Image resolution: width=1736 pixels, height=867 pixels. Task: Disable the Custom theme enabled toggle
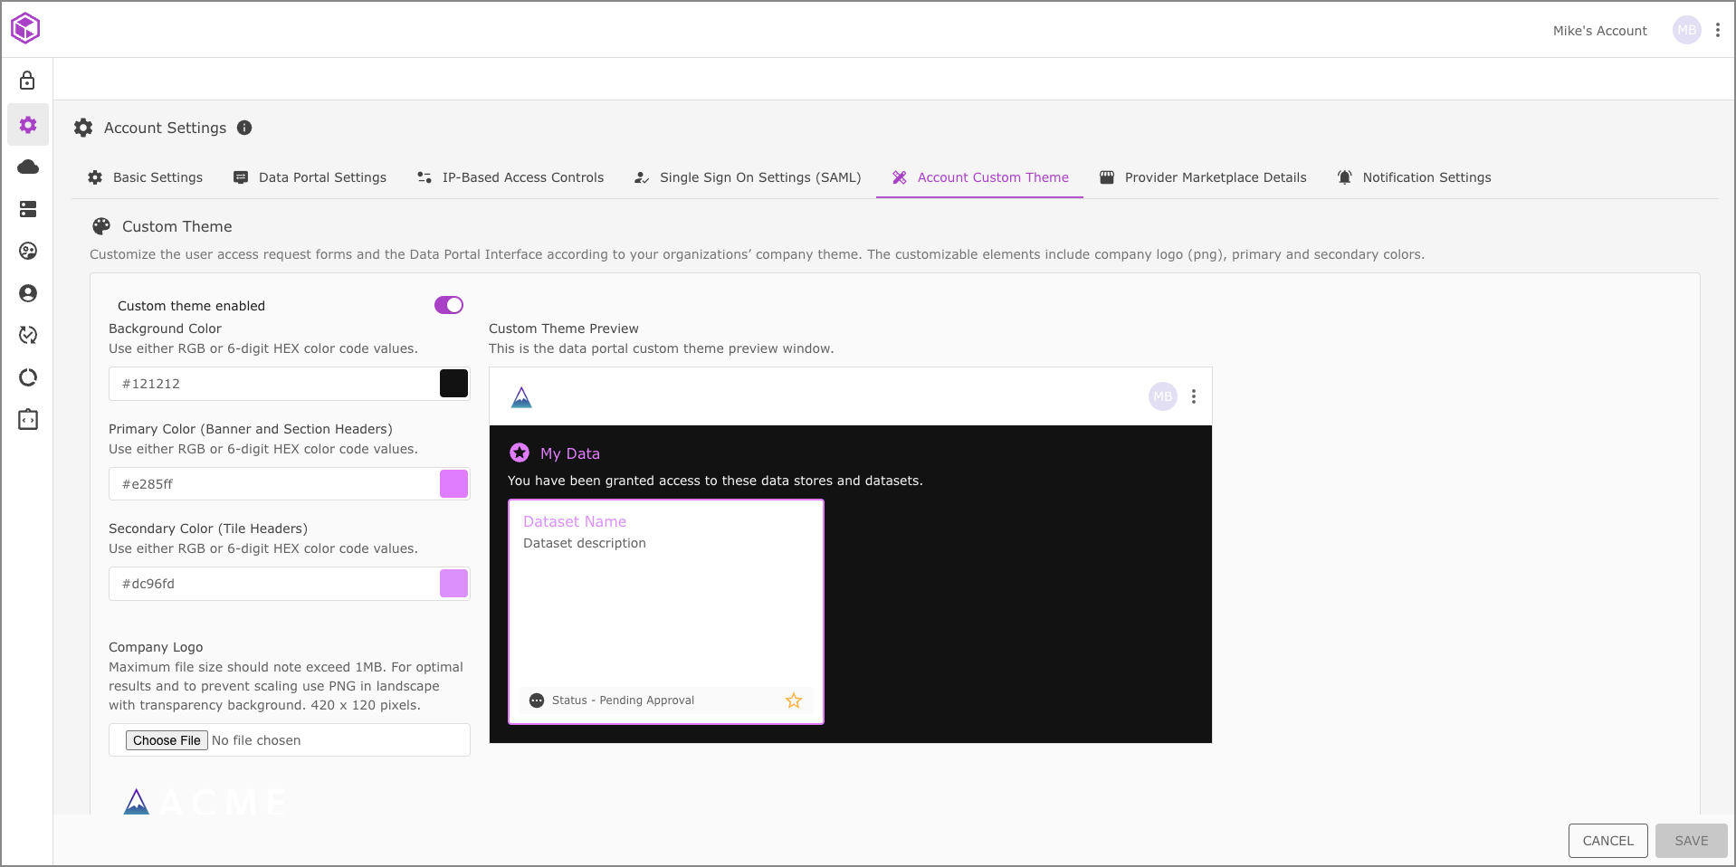(x=449, y=305)
